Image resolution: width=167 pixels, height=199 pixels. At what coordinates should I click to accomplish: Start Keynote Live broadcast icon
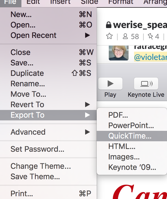coord(146,84)
